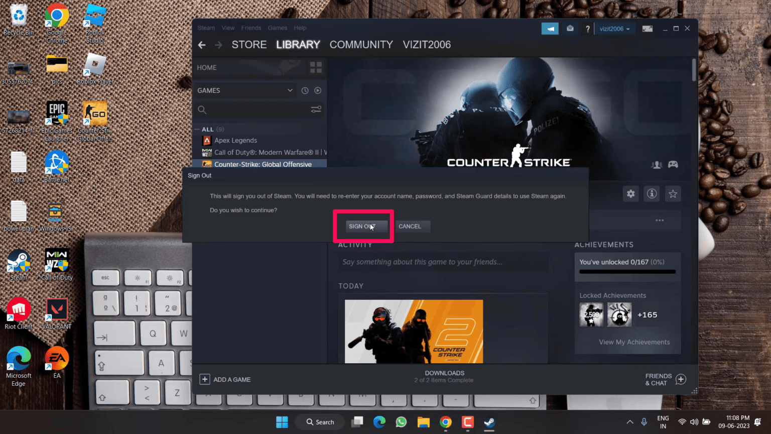The width and height of the screenshot is (771, 434).
Task: Select Counter-Strike: Global Offensive in list
Action: coord(260,164)
